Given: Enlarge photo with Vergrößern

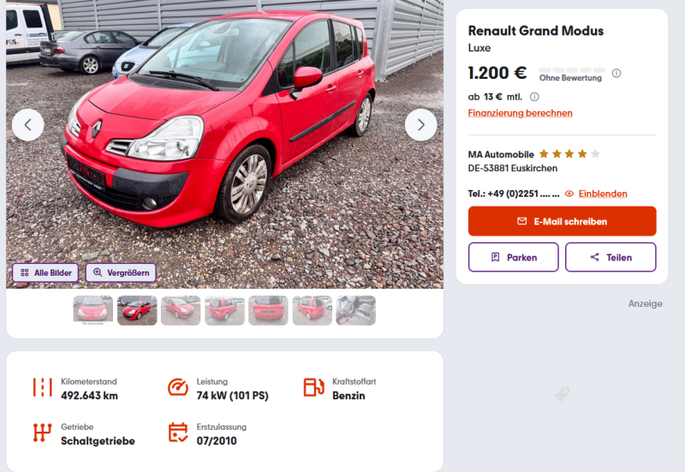Looking at the screenshot, I should (x=121, y=272).
